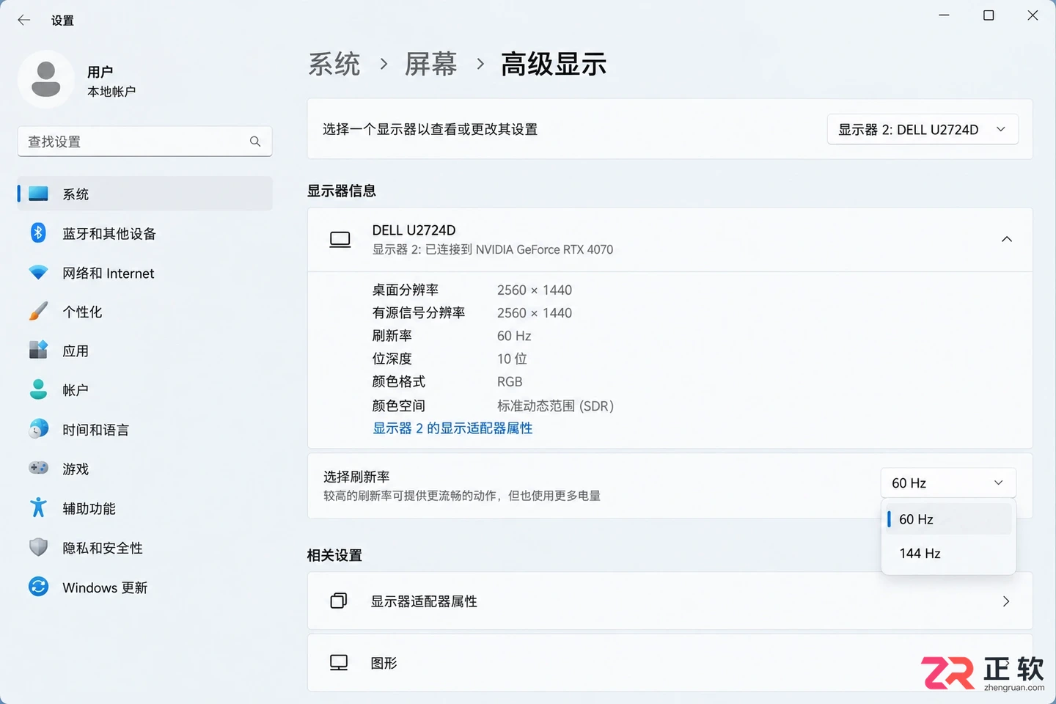Viewport: 1056px width, 704px height.
Task: Click the accessibility figure icon
Action: pyautogui.click(x=38, y=507)
